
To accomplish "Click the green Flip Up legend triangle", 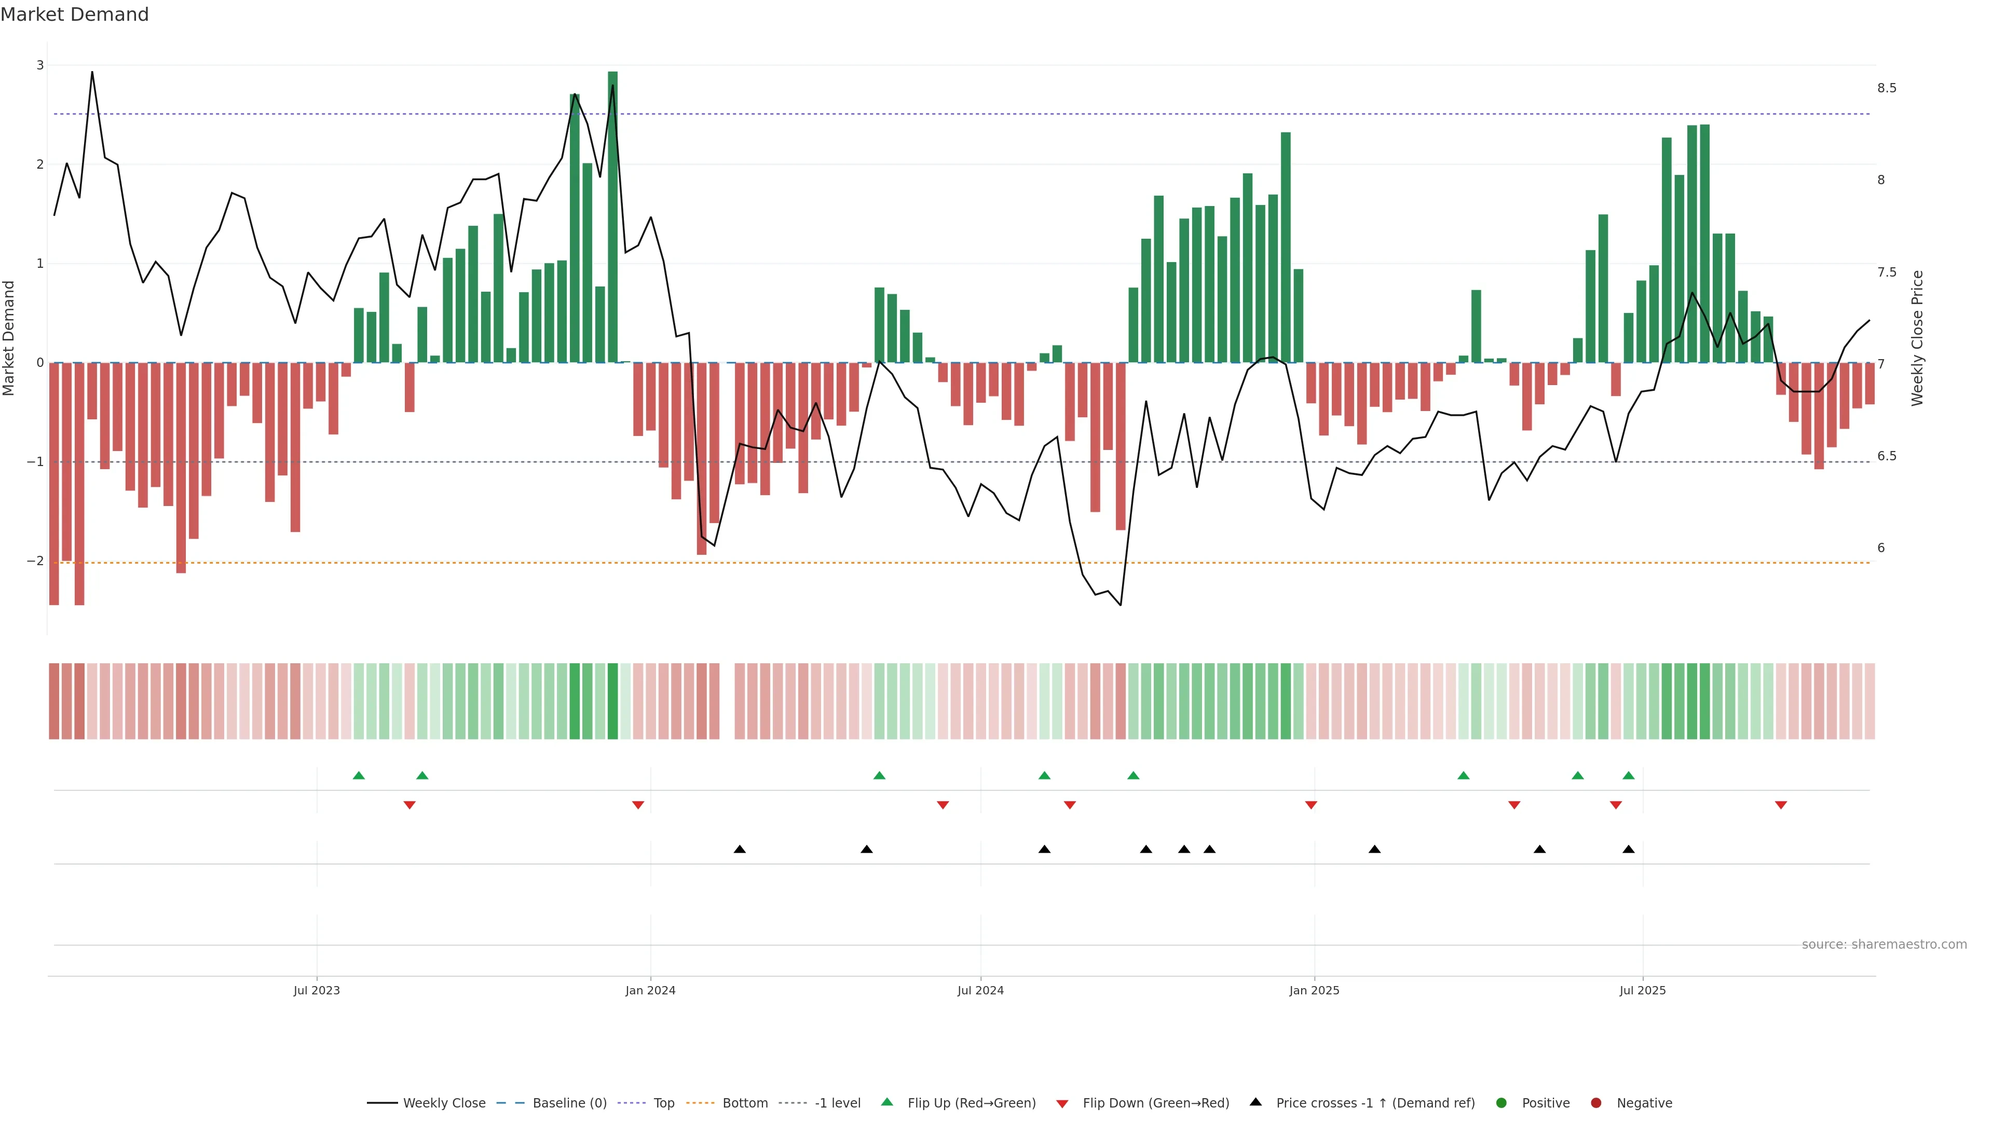I will click(888, 1102).
